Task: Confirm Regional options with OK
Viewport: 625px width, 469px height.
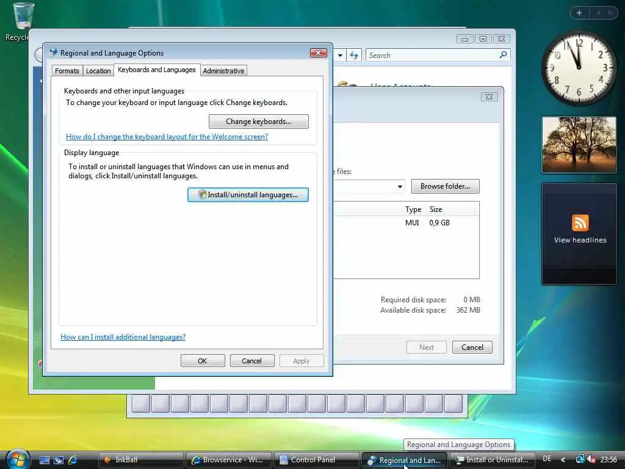Action: tap(203, 361)
